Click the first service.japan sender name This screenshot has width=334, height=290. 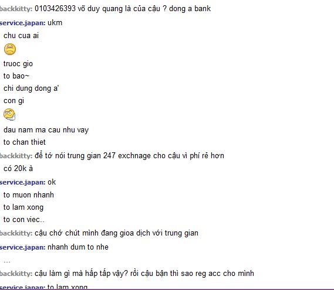pyautogui.click(x=22, y=23)
